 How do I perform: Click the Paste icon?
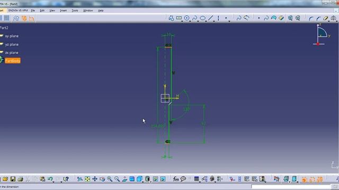tap(42, 179)
